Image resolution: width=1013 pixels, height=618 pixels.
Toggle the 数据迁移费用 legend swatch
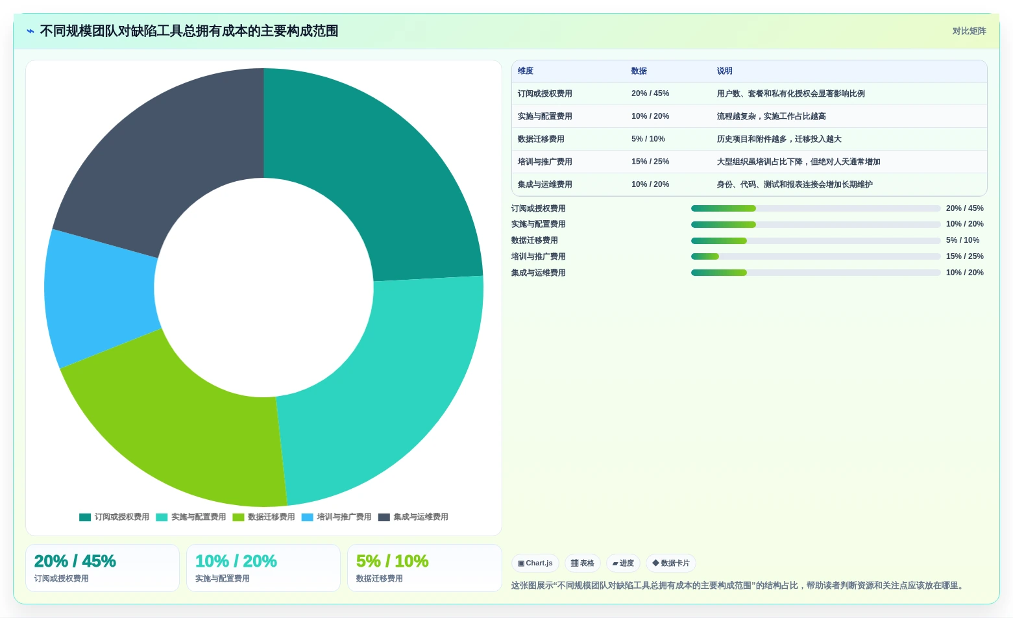pyautogui.click(x=238, y=517)
